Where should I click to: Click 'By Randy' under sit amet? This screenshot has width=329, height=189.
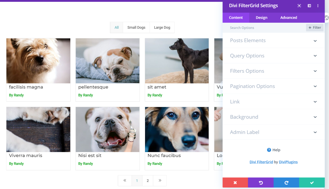[x=155, y=95]
